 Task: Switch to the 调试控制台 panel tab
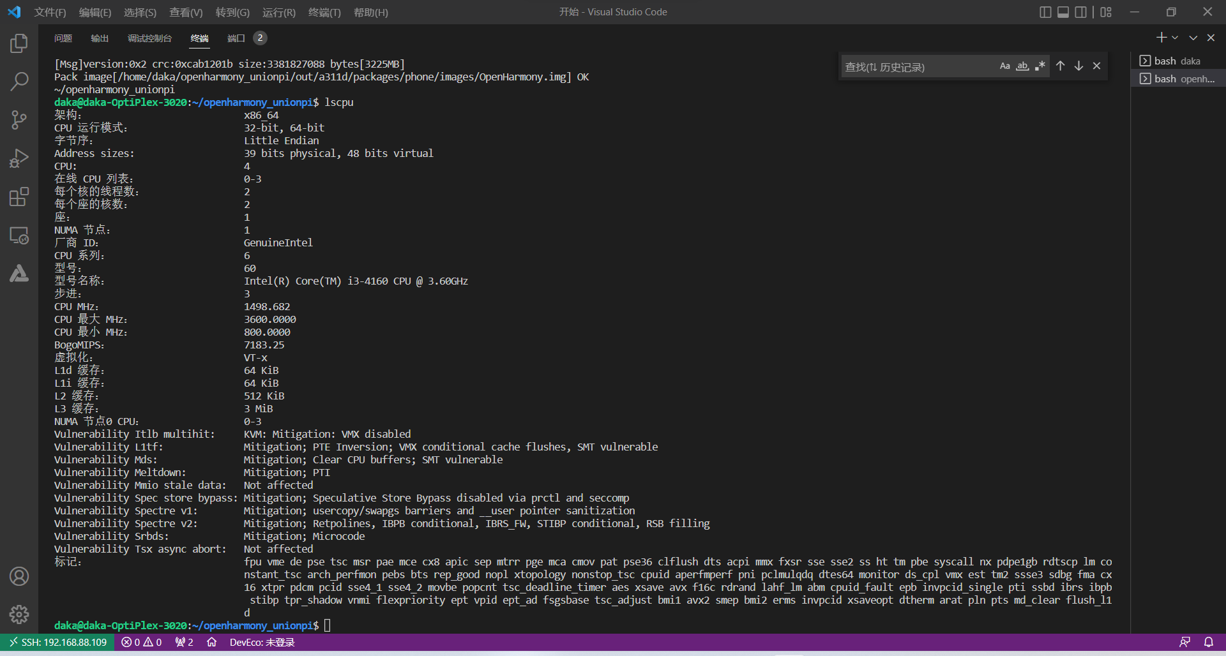[x=149, y=38]
